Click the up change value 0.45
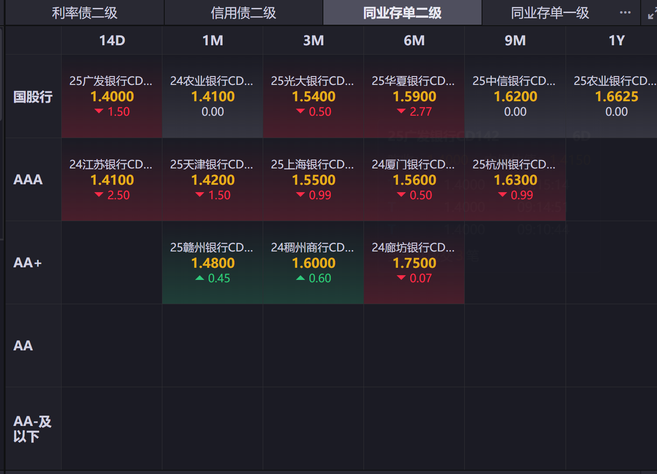 [219, 279]
